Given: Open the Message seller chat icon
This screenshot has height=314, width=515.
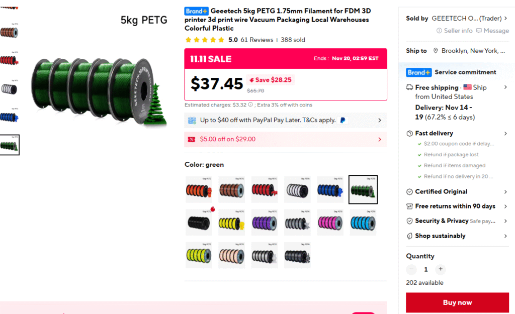Looking at the screenshot, I should [x=479, y=31].
